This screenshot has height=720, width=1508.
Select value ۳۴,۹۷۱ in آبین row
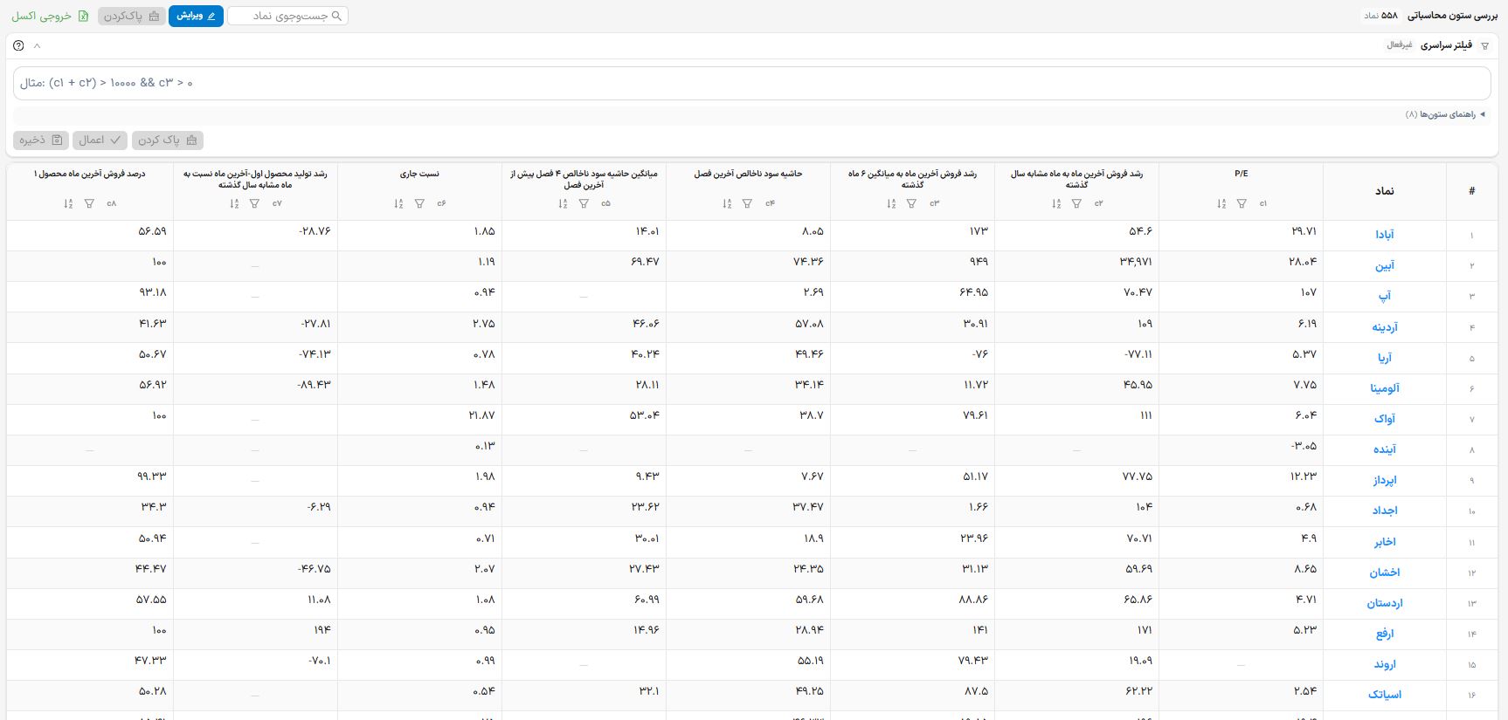coord(1137,262)
